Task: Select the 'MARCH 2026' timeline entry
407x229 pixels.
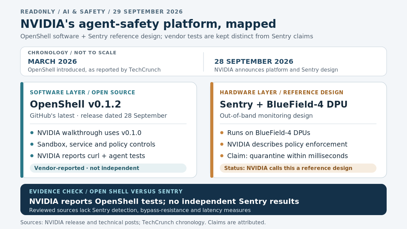Action: coord(52,62)
